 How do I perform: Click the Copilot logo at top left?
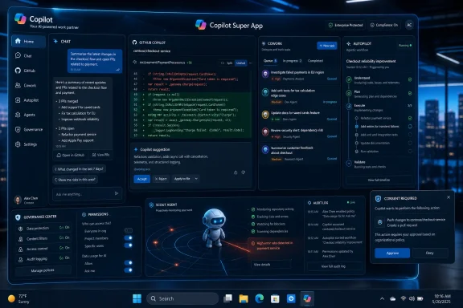coord(20,19)
